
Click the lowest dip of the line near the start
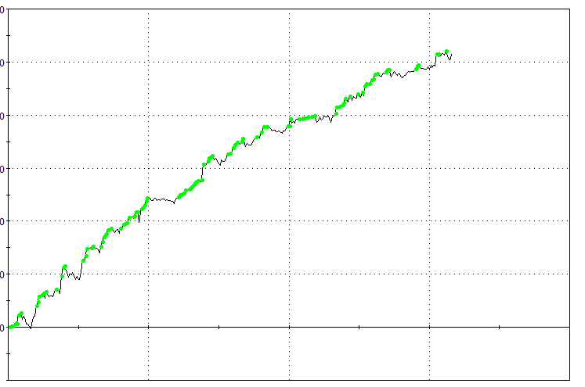point(31,328)
